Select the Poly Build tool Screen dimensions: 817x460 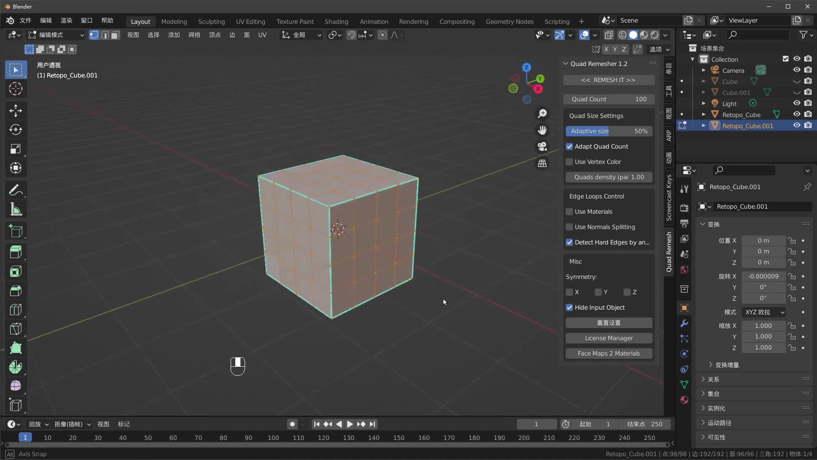pos(16,348)
